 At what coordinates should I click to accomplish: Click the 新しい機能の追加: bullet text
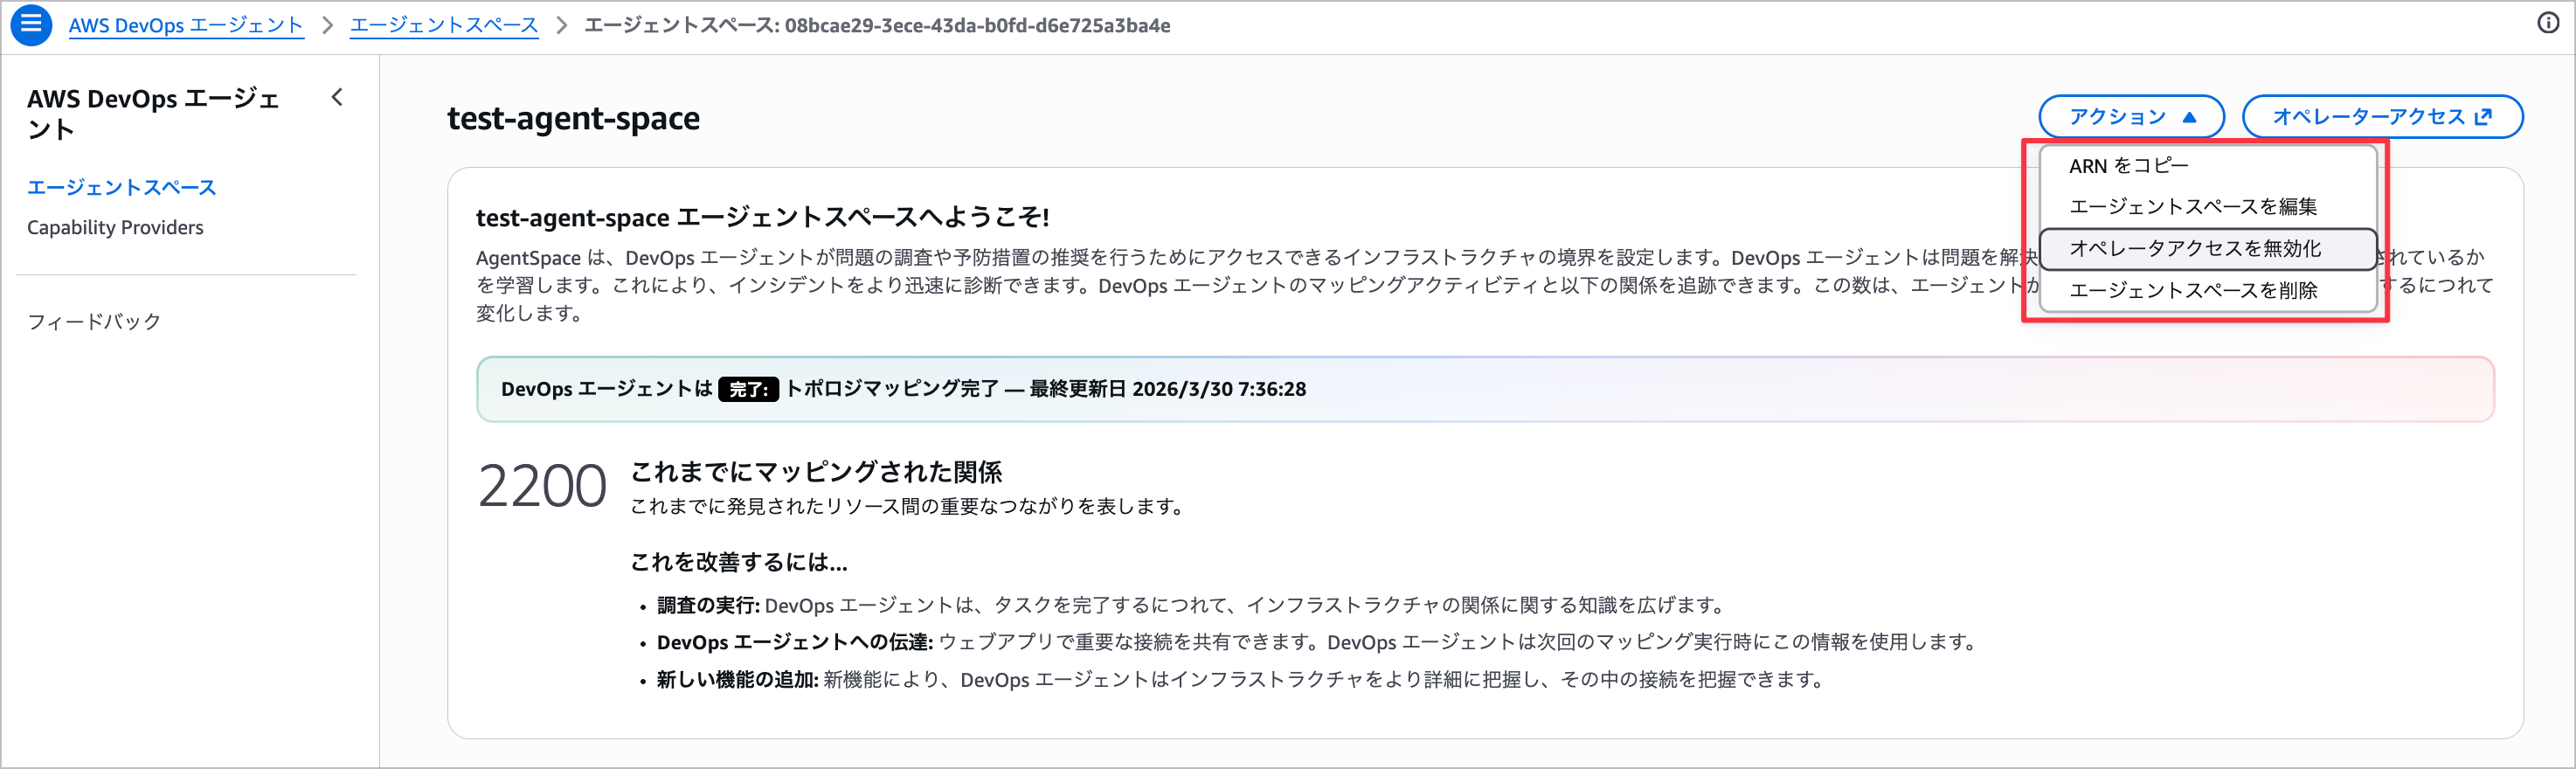click(737, 680)
